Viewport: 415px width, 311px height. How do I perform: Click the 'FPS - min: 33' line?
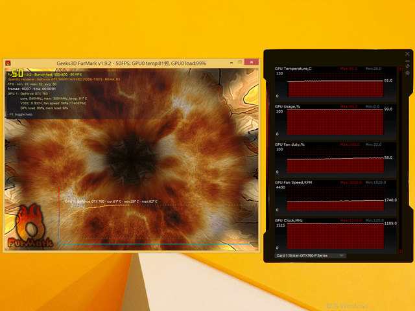tap(32, 84)
